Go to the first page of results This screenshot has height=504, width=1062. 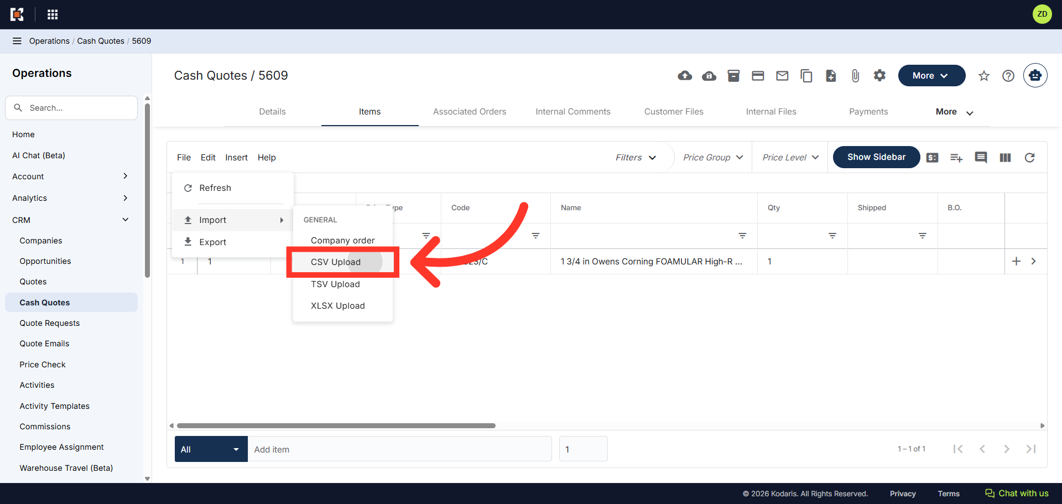coord(958,449)
